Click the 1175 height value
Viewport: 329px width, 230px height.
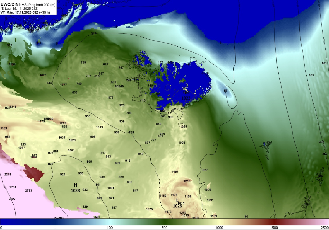coord(41,121)
